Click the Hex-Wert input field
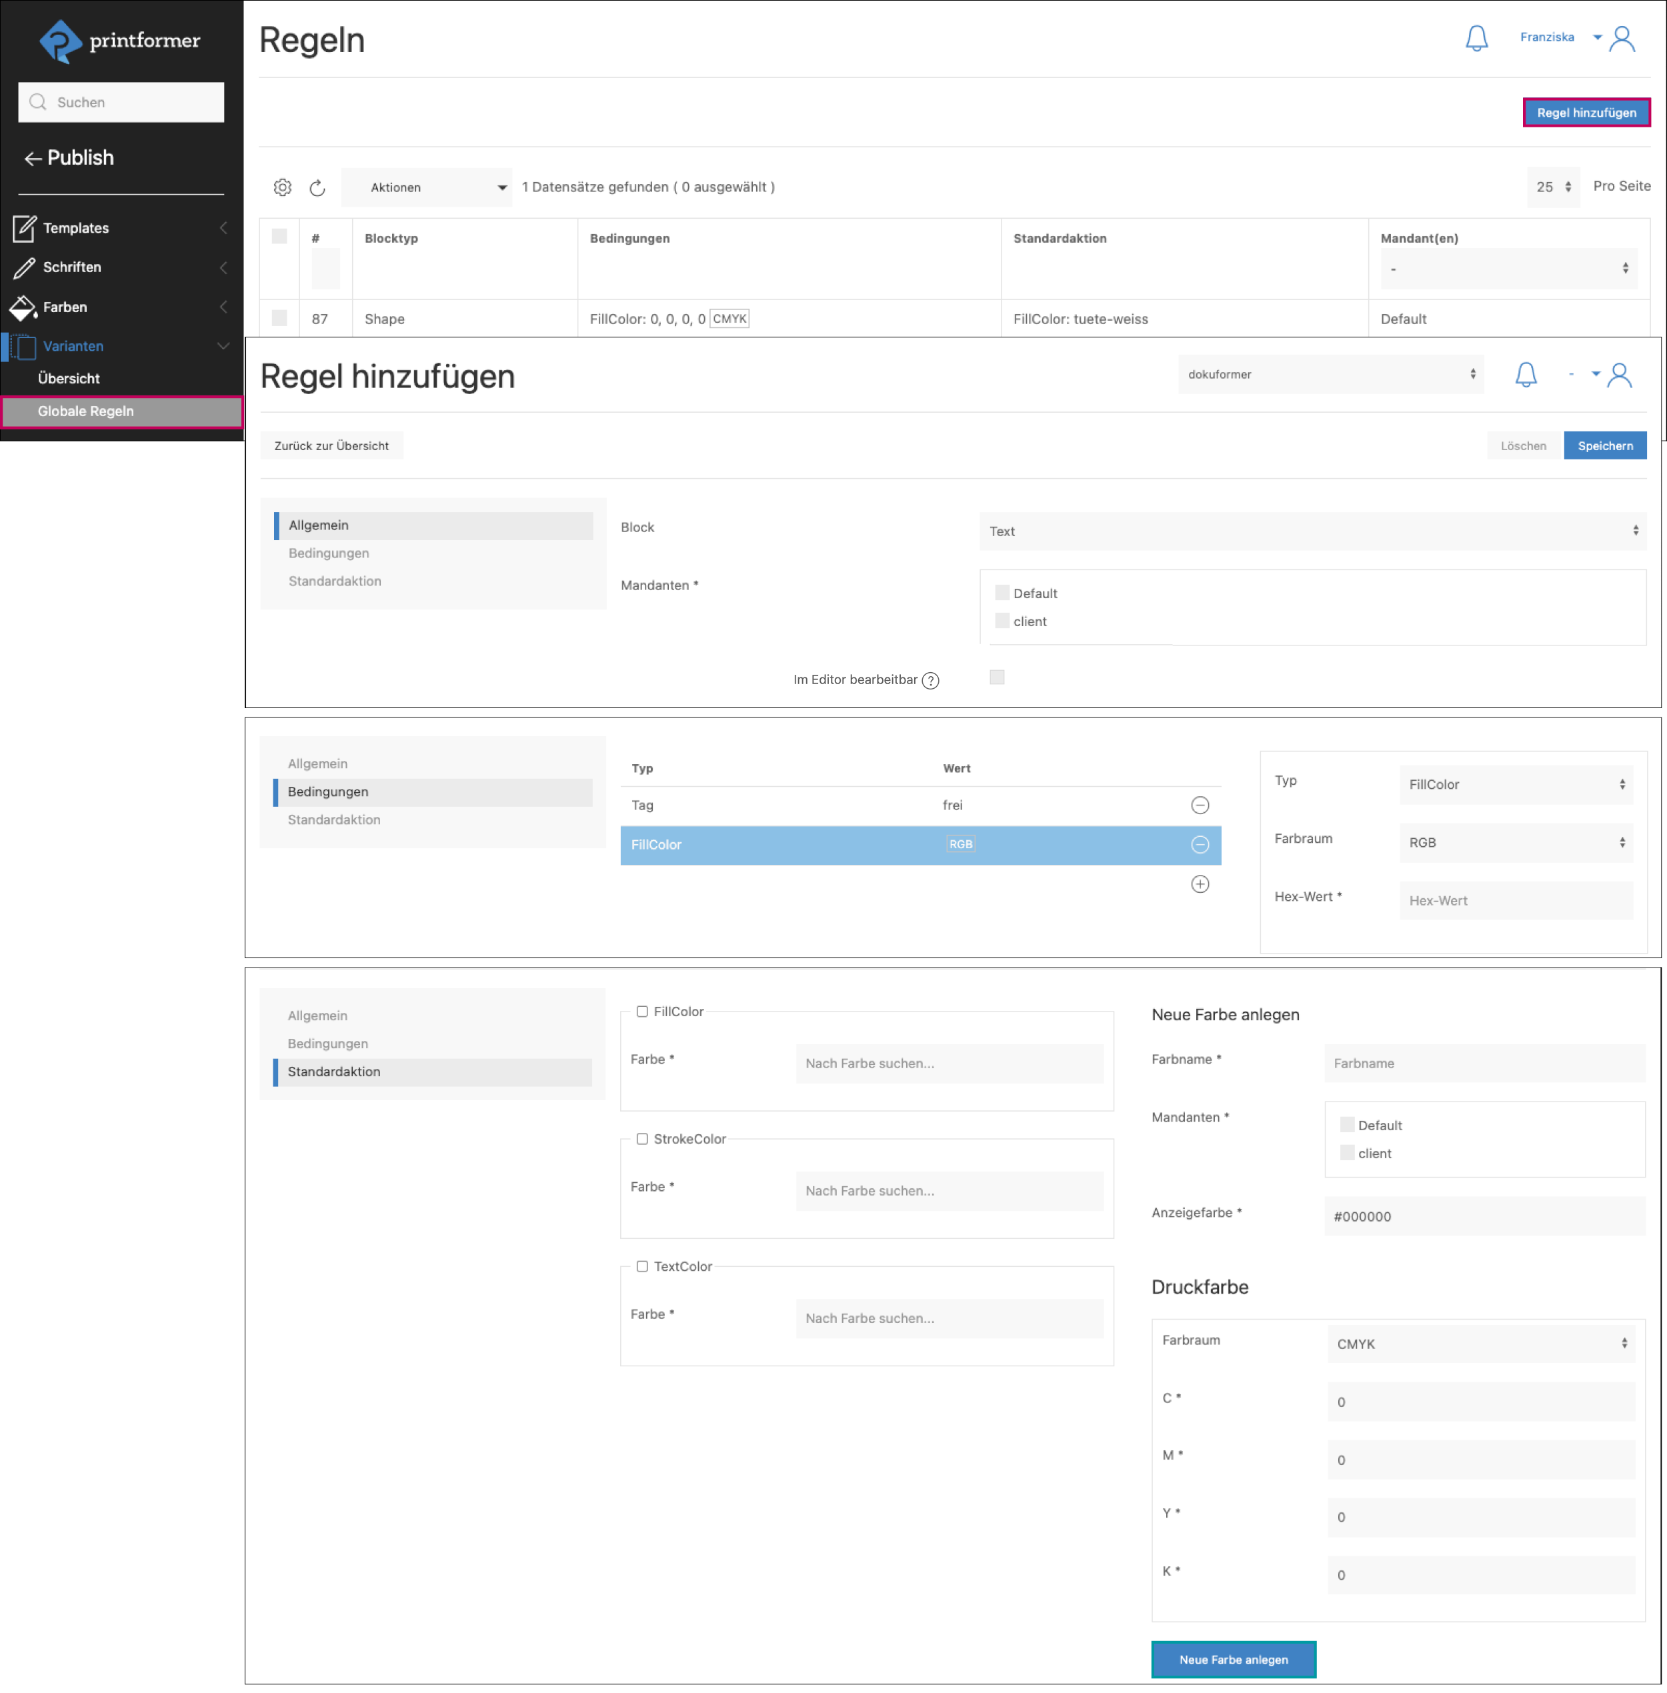The height and width of the screenshot is (1693, 1667). (1516, 901)
